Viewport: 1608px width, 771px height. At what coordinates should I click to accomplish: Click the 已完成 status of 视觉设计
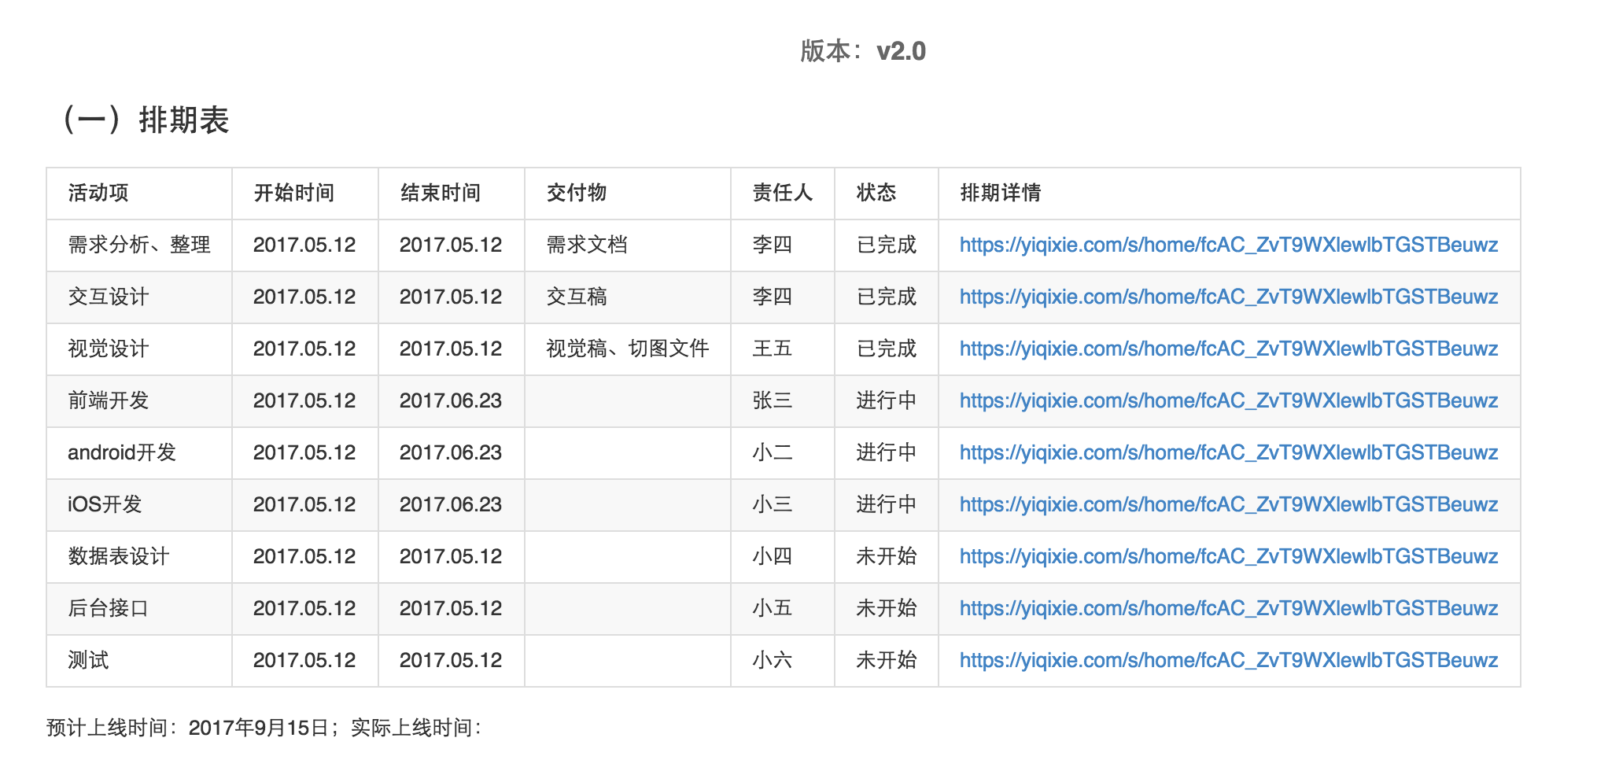click(883, 349)
